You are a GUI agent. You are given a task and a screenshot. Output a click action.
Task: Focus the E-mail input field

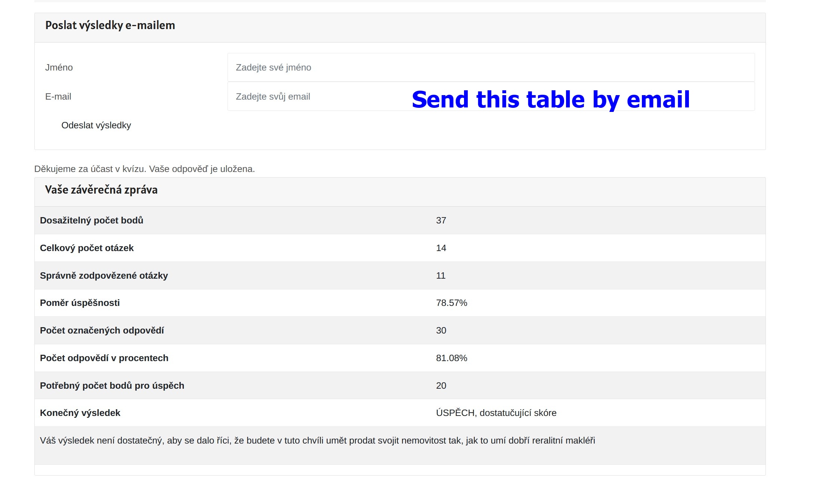318,97
